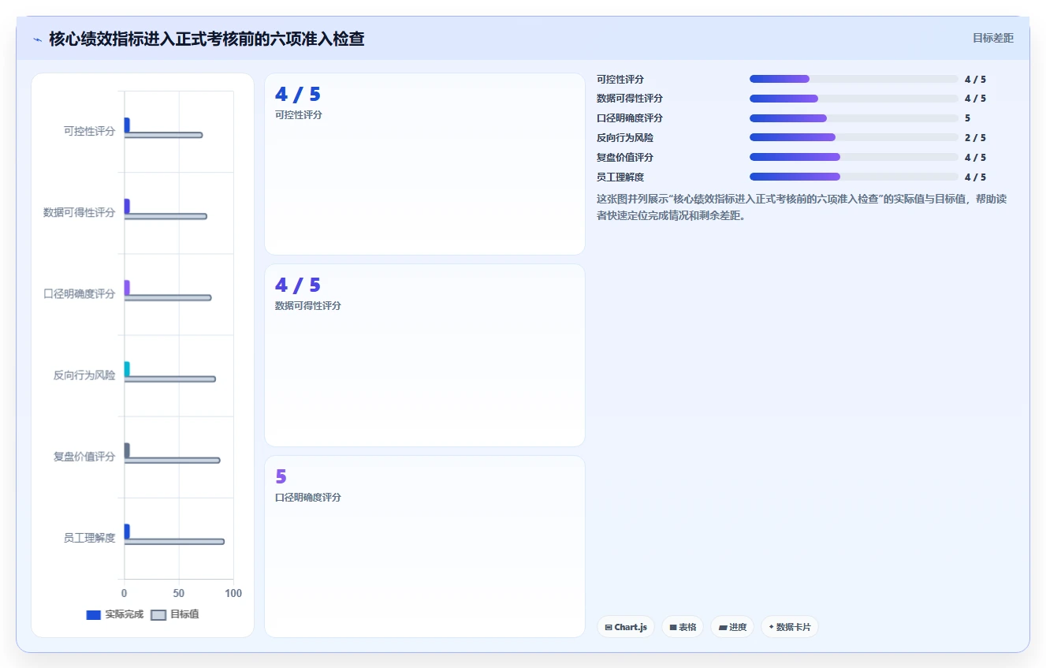Click the 进度 tag chip
The image size is (1046, 668).
(x=732, y=627)
